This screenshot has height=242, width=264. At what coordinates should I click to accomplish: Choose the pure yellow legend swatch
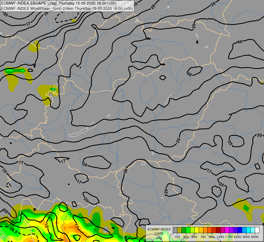point(197,230)
